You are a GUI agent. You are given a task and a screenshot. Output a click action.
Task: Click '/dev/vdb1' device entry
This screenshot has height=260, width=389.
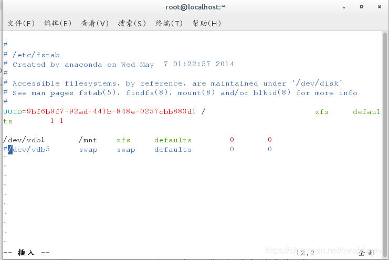[24, 140]
